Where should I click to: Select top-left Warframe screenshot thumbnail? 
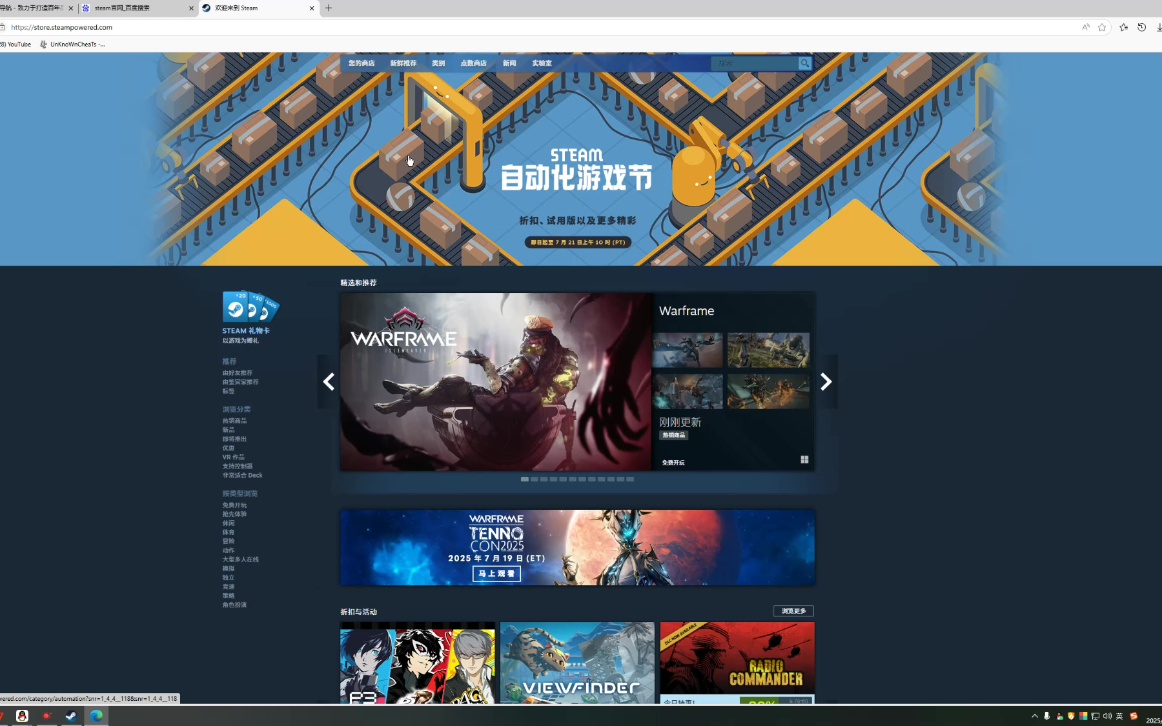point(688,350)
